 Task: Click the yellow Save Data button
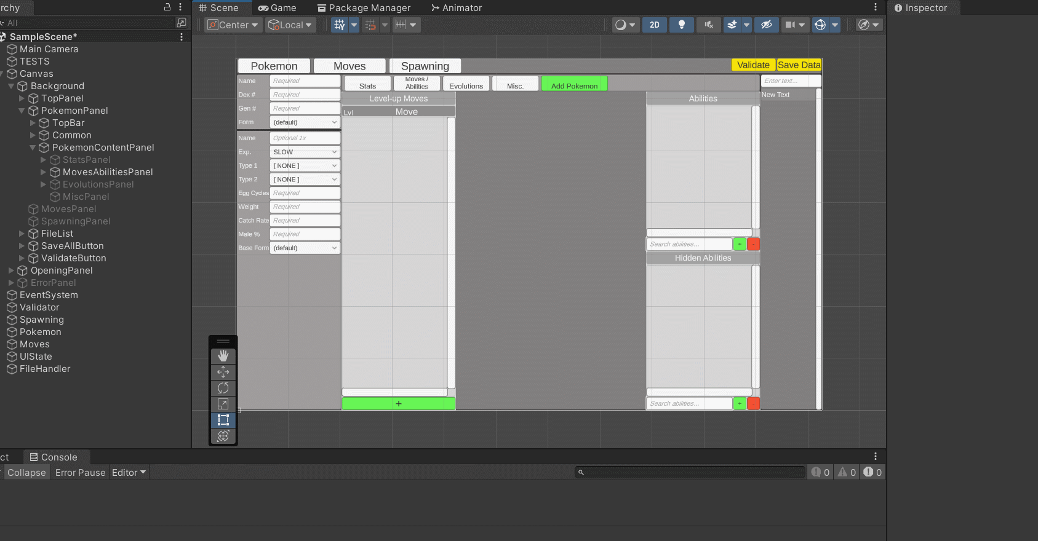[799, 65]
